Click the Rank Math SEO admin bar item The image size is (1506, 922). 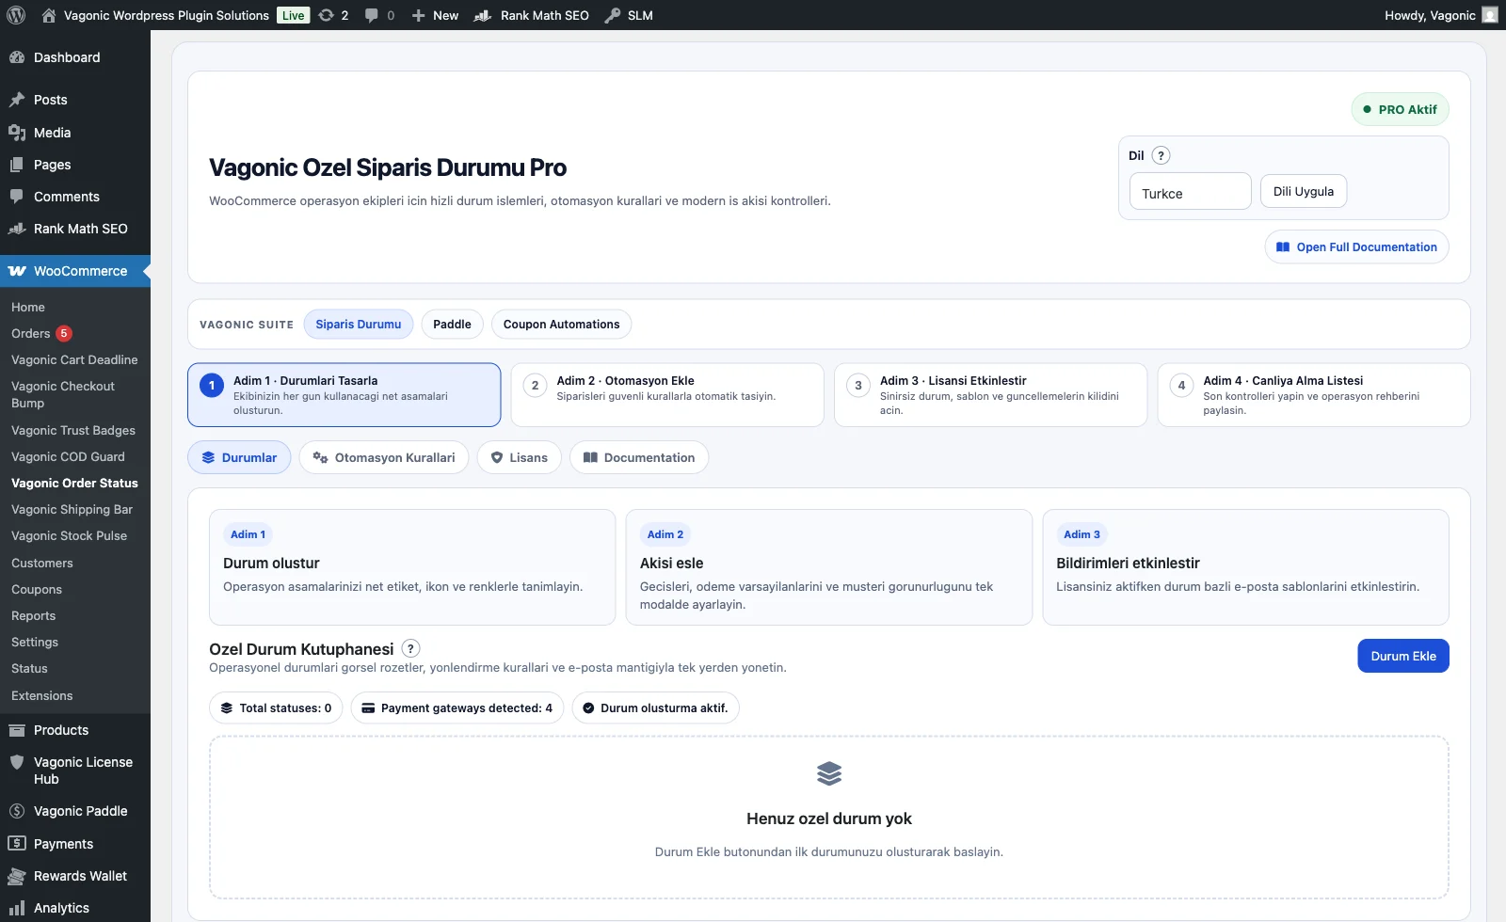tap(532, 15)
